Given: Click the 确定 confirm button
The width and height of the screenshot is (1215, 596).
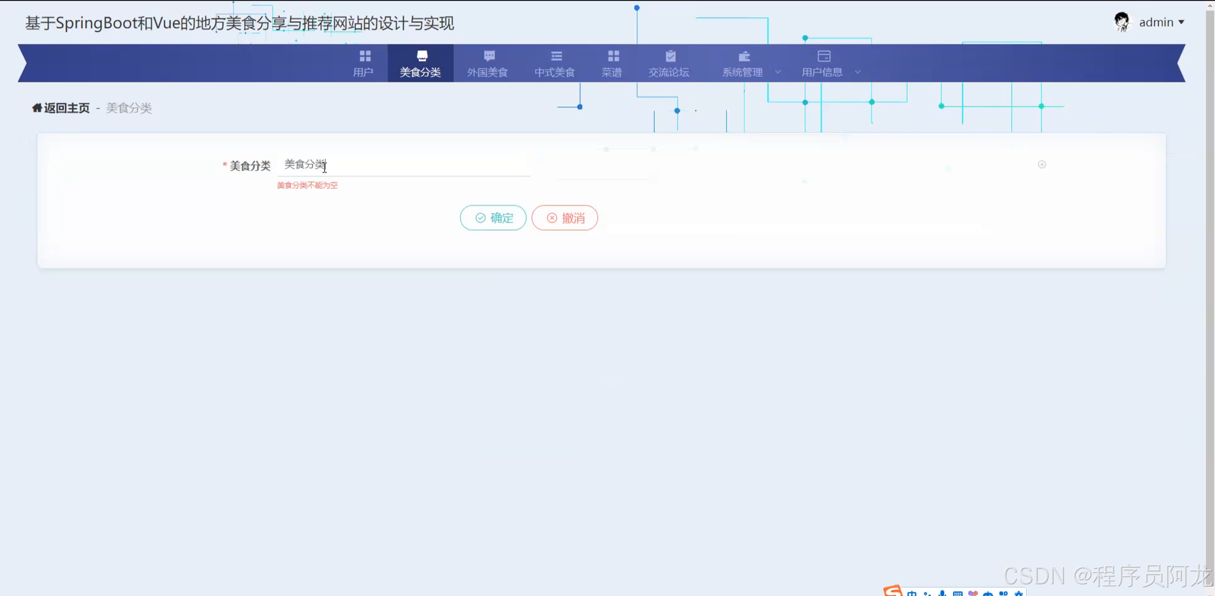Looking at the screenshot, I should coord(493,218).
